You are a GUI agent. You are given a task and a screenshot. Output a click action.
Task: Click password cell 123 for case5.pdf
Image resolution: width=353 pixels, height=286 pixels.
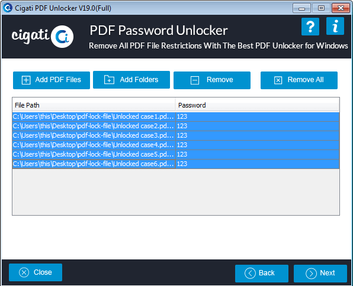(257, 154)
